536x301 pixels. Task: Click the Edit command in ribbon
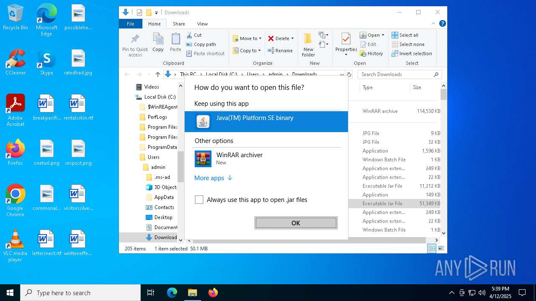click(x=368, y=44)
